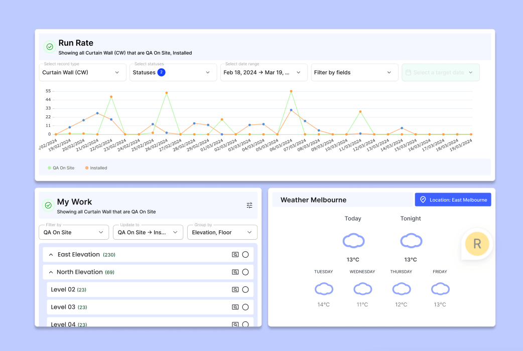Click the North Elevation map preview icon
Viewport: 523px width, 351px height.
pos(235,272)
